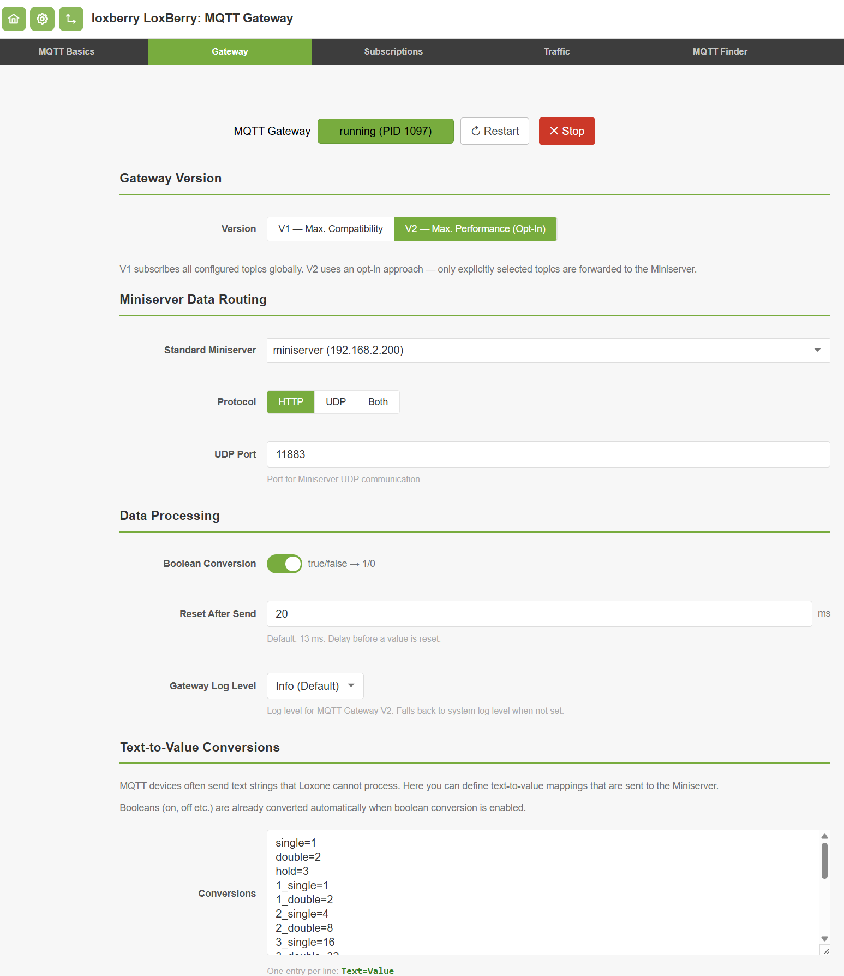Viewport: 844px width, 976px height.
Task: Choose V1 — Max. Compatibility version
Action: pos(331,229)
